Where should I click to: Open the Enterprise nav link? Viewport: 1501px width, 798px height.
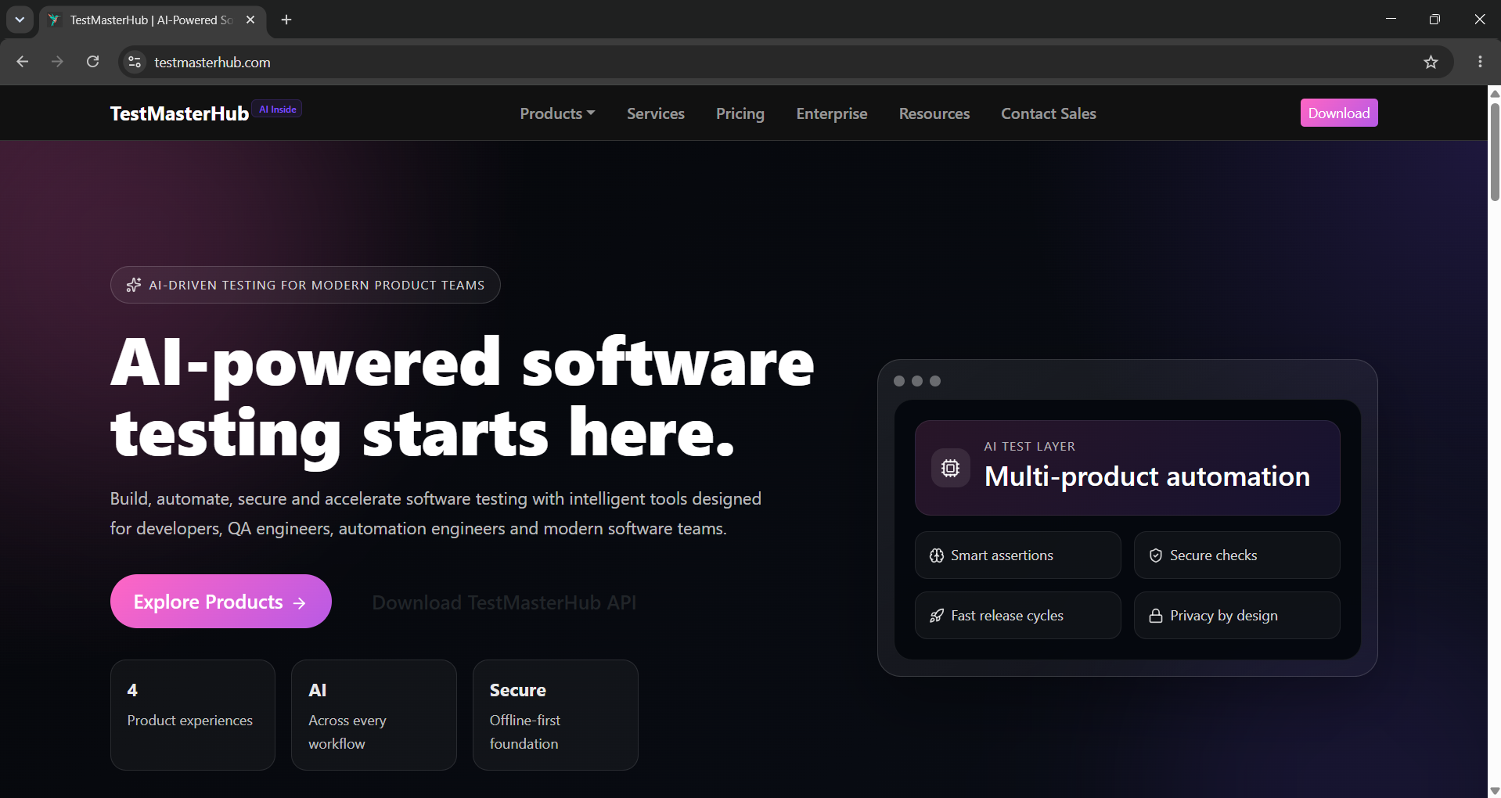point(832,113)
